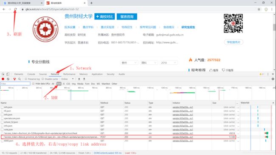Screen dimensions: 276x155
Task: Check Hide data URLs
Action: [x=33, y=84]
